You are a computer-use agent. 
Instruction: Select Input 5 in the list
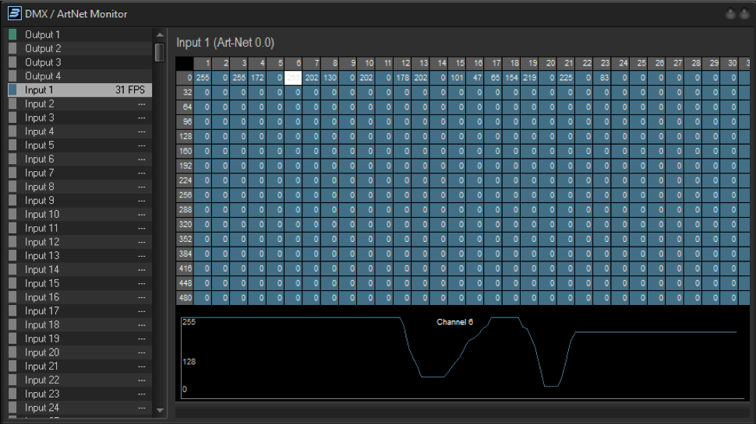pos(80,145)
